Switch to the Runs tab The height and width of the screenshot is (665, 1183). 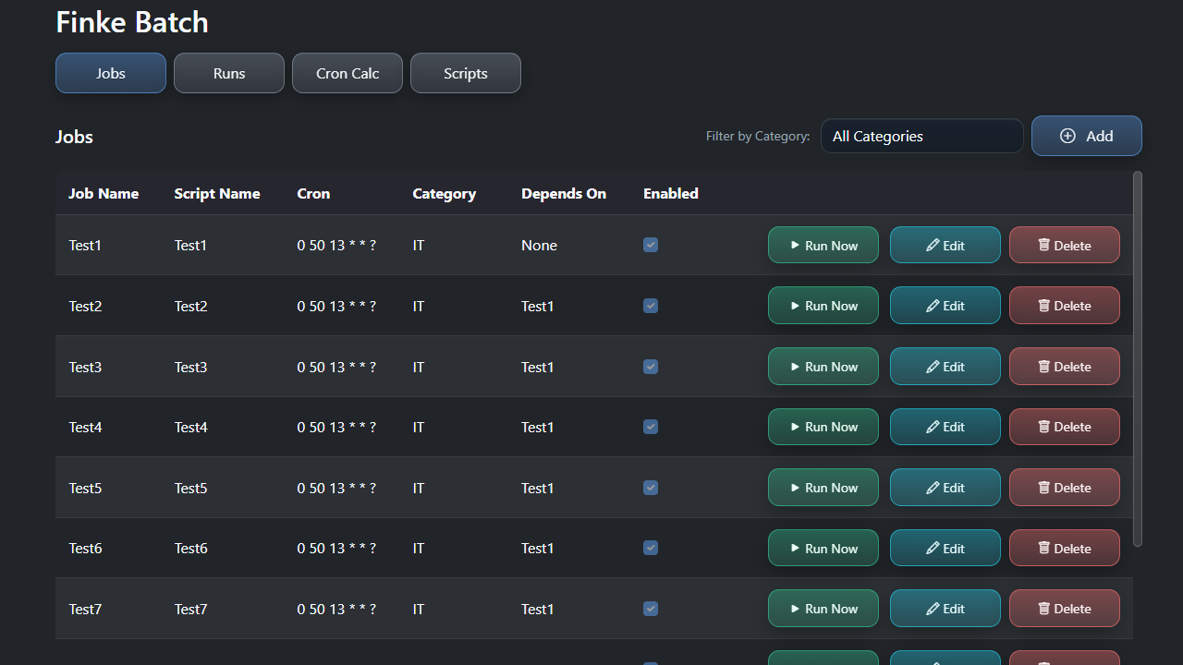pyautogui.click(x=228, y=72)
